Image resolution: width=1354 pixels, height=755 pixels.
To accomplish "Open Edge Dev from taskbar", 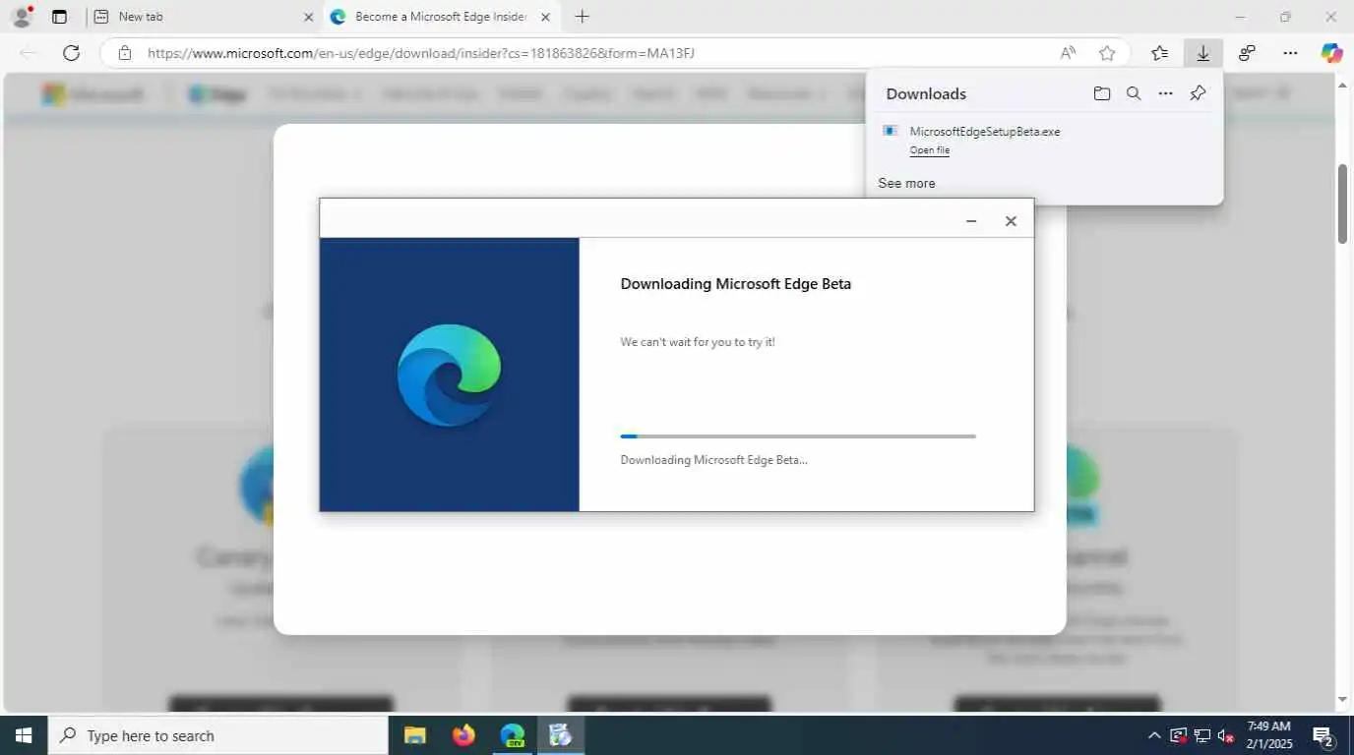I will (x=512, y=735).
